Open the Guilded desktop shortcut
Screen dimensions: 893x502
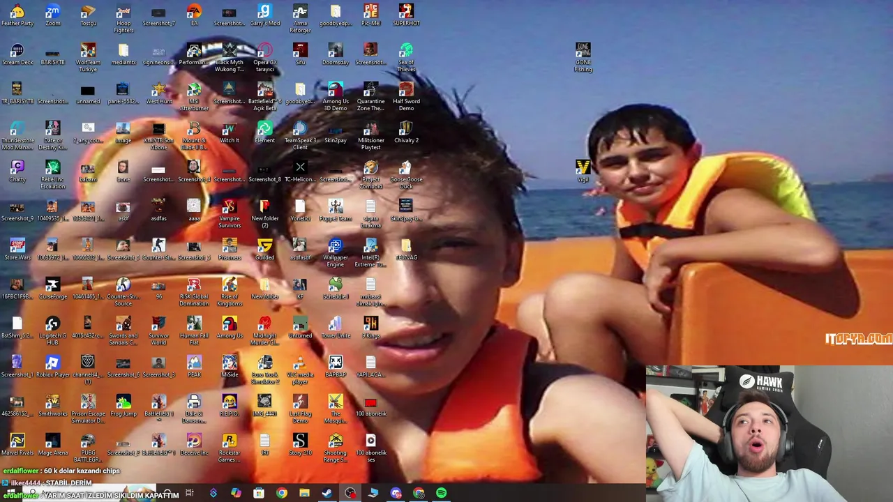[264, 250]
